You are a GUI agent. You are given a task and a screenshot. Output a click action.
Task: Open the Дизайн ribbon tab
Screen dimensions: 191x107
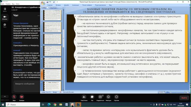(x=67, y=5)
